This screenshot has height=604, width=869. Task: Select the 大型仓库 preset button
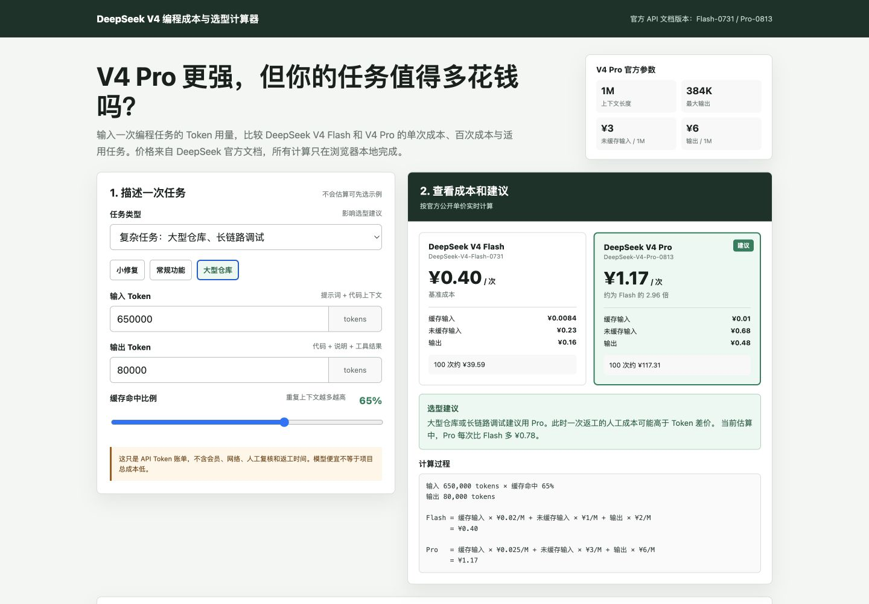[218, 270]
